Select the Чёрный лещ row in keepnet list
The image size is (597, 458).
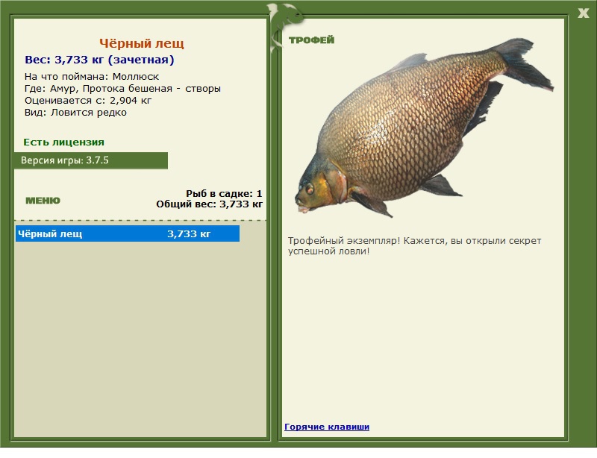click(x=128, y=233)
